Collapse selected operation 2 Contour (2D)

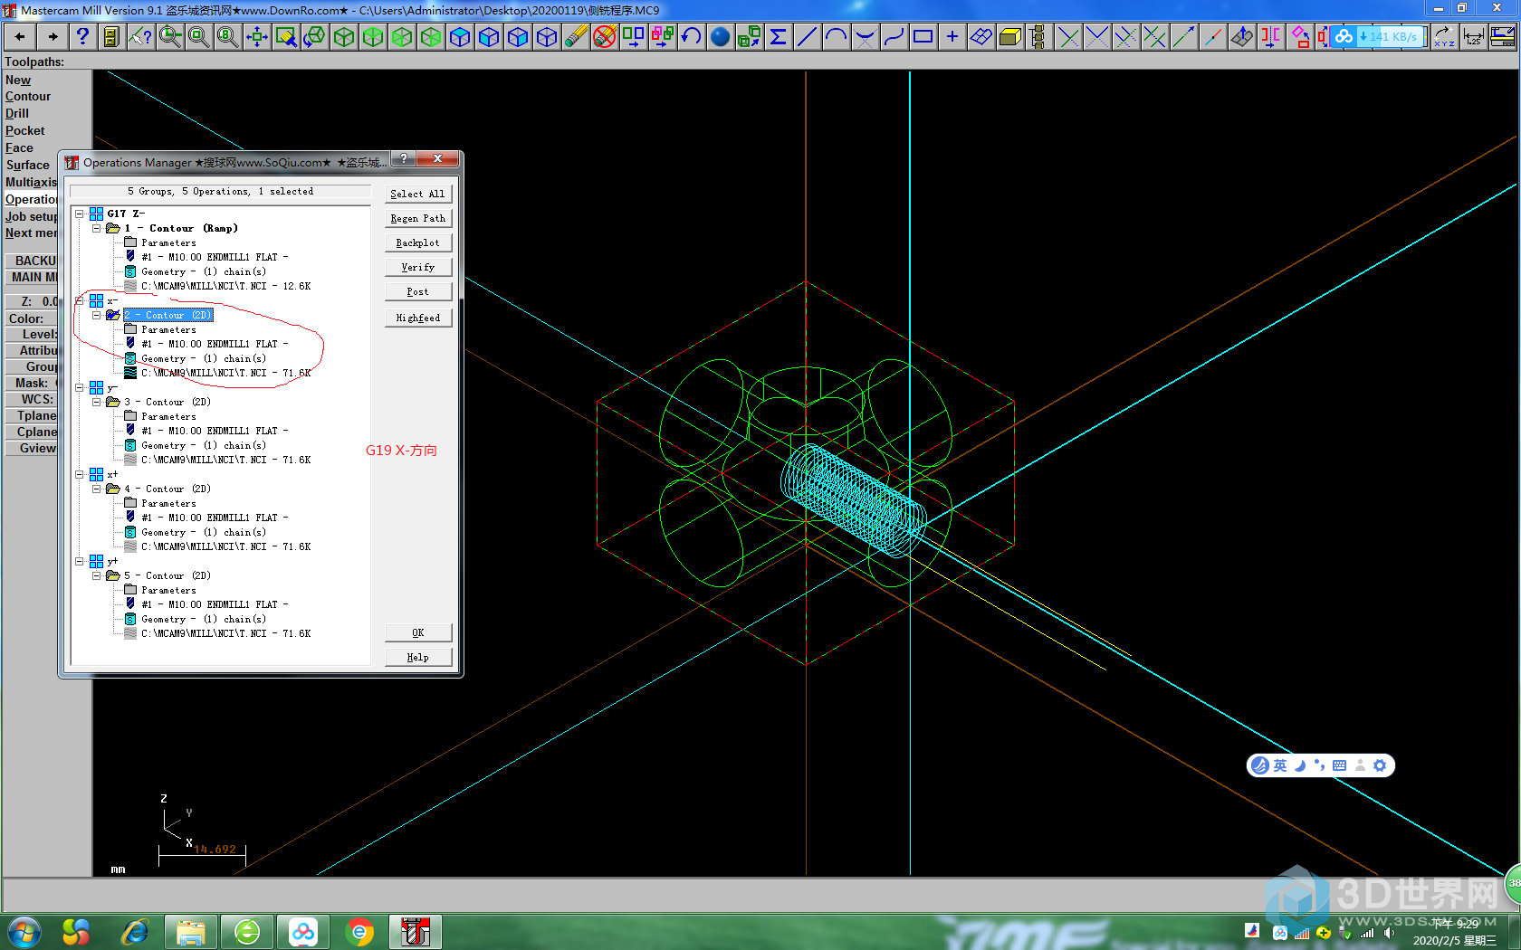97,316
